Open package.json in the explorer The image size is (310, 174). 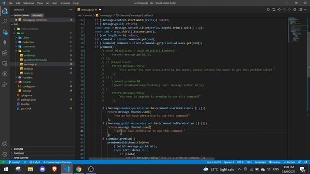[28, 100]
